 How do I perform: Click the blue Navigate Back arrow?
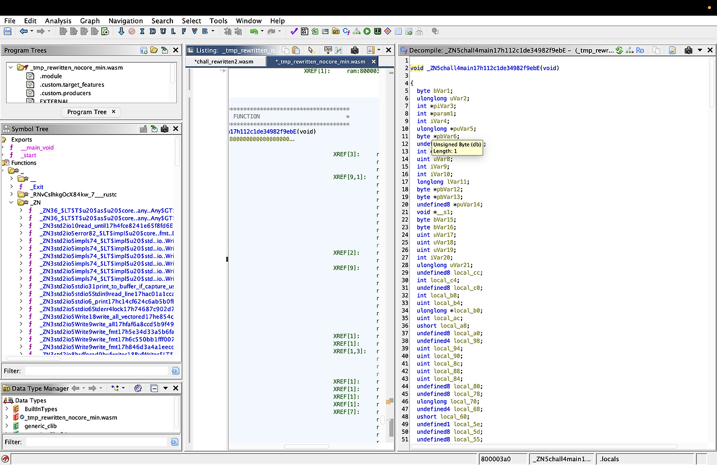pyautogui.click(x=24, y=31)
